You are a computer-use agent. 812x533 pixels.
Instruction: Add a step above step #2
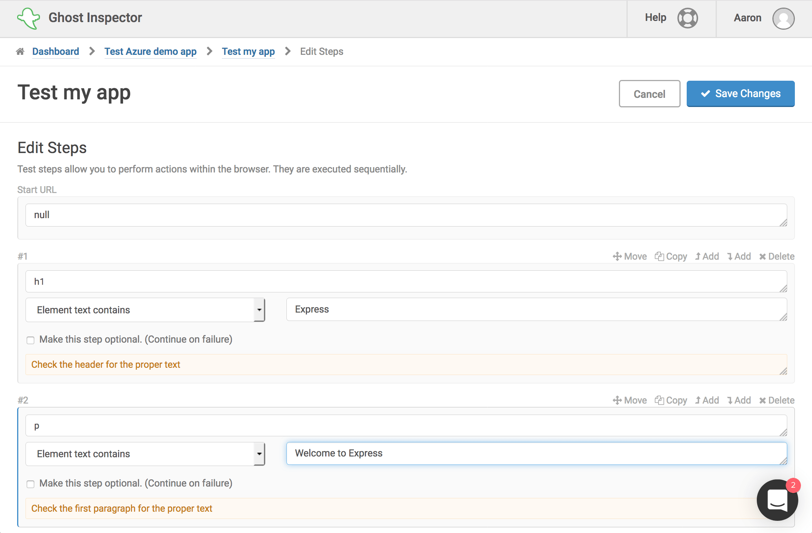coord(707,400)
